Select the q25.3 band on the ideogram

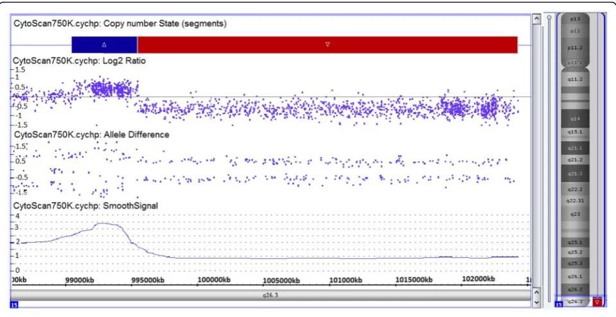pos(575,263)
